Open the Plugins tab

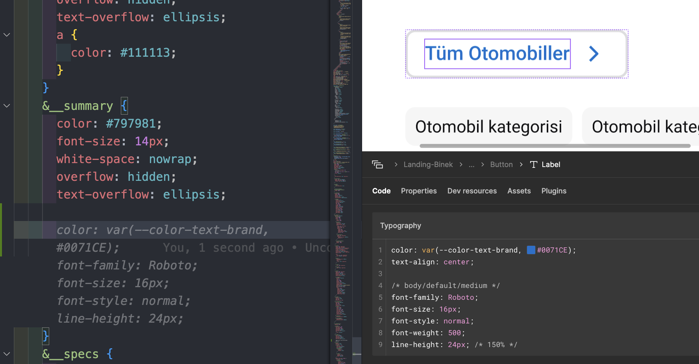tap(554, 191)
